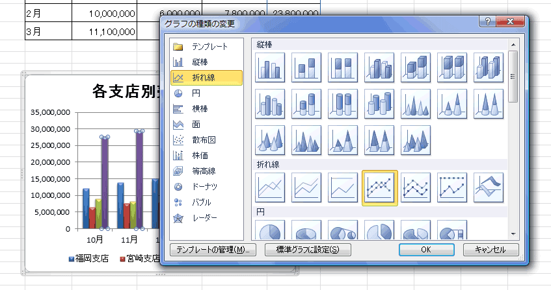Viewport: 551px width, 290px height.
Task: Select plain line chart icon
Action: 270,187
